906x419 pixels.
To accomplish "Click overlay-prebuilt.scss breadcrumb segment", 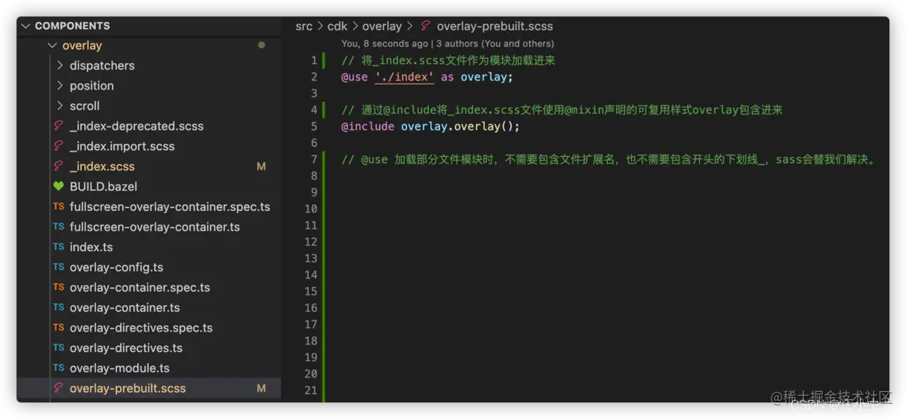I will (x=495, y=26).
